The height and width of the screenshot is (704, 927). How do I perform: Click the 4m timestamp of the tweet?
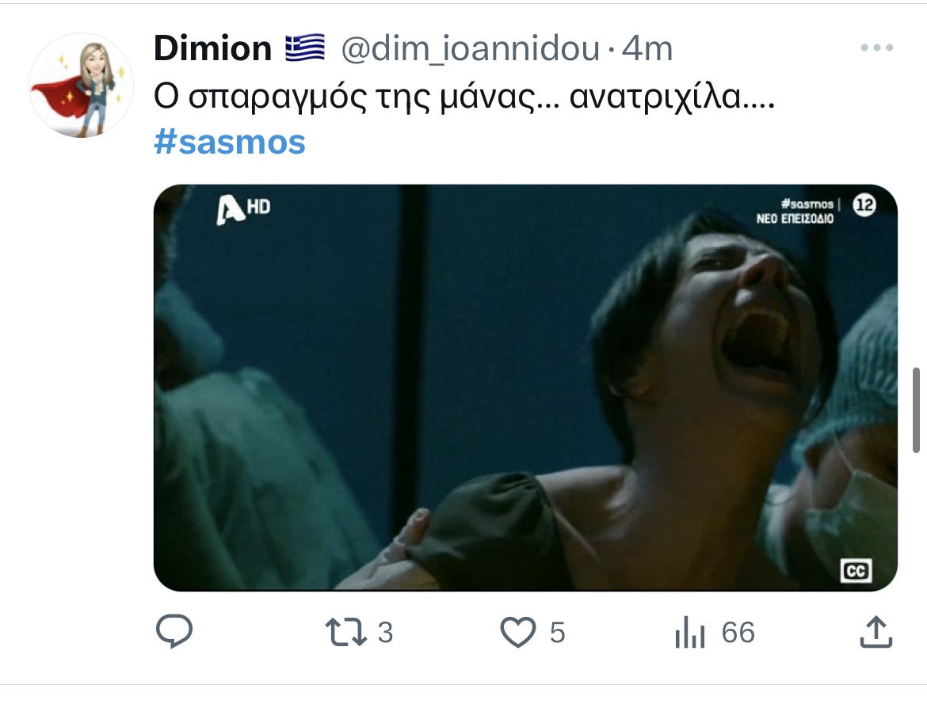tap(647, 48)
